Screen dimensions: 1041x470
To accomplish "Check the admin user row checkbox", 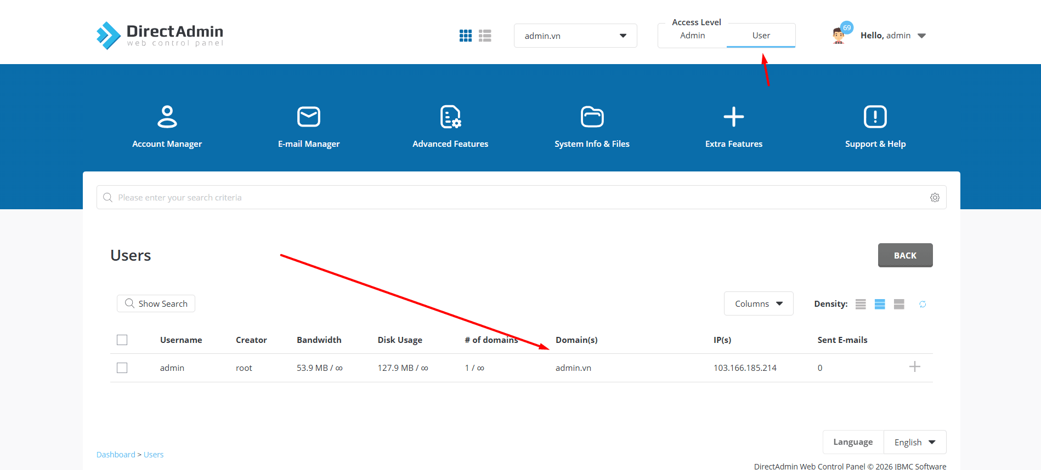I will [122, 368].
